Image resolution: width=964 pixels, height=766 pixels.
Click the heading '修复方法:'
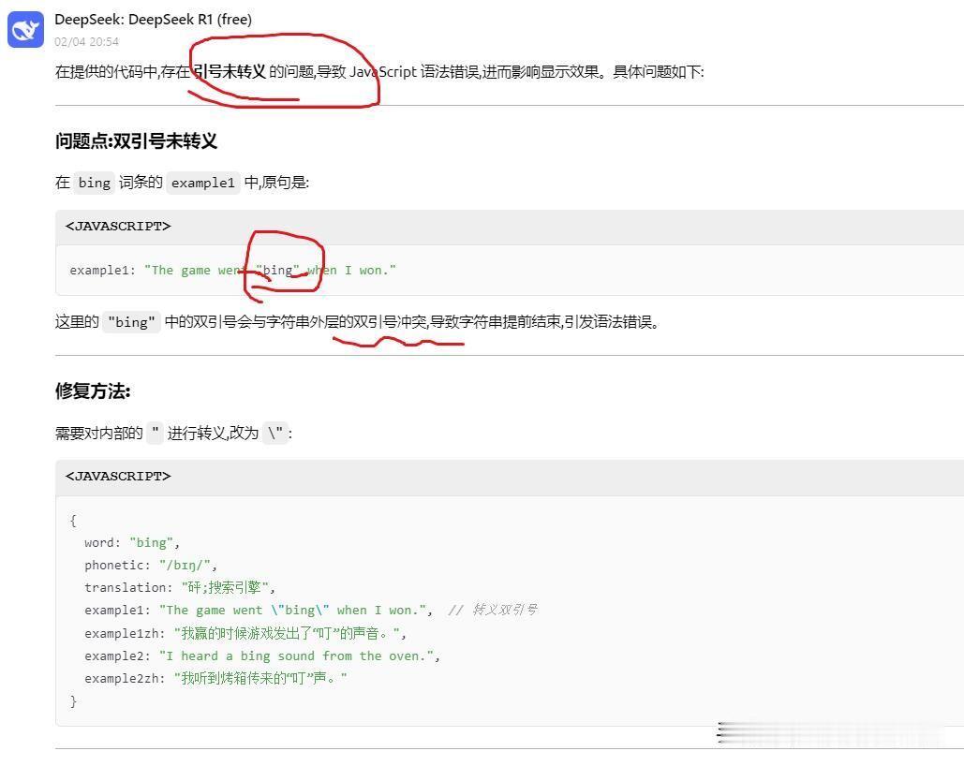click(x=93, y=391)
